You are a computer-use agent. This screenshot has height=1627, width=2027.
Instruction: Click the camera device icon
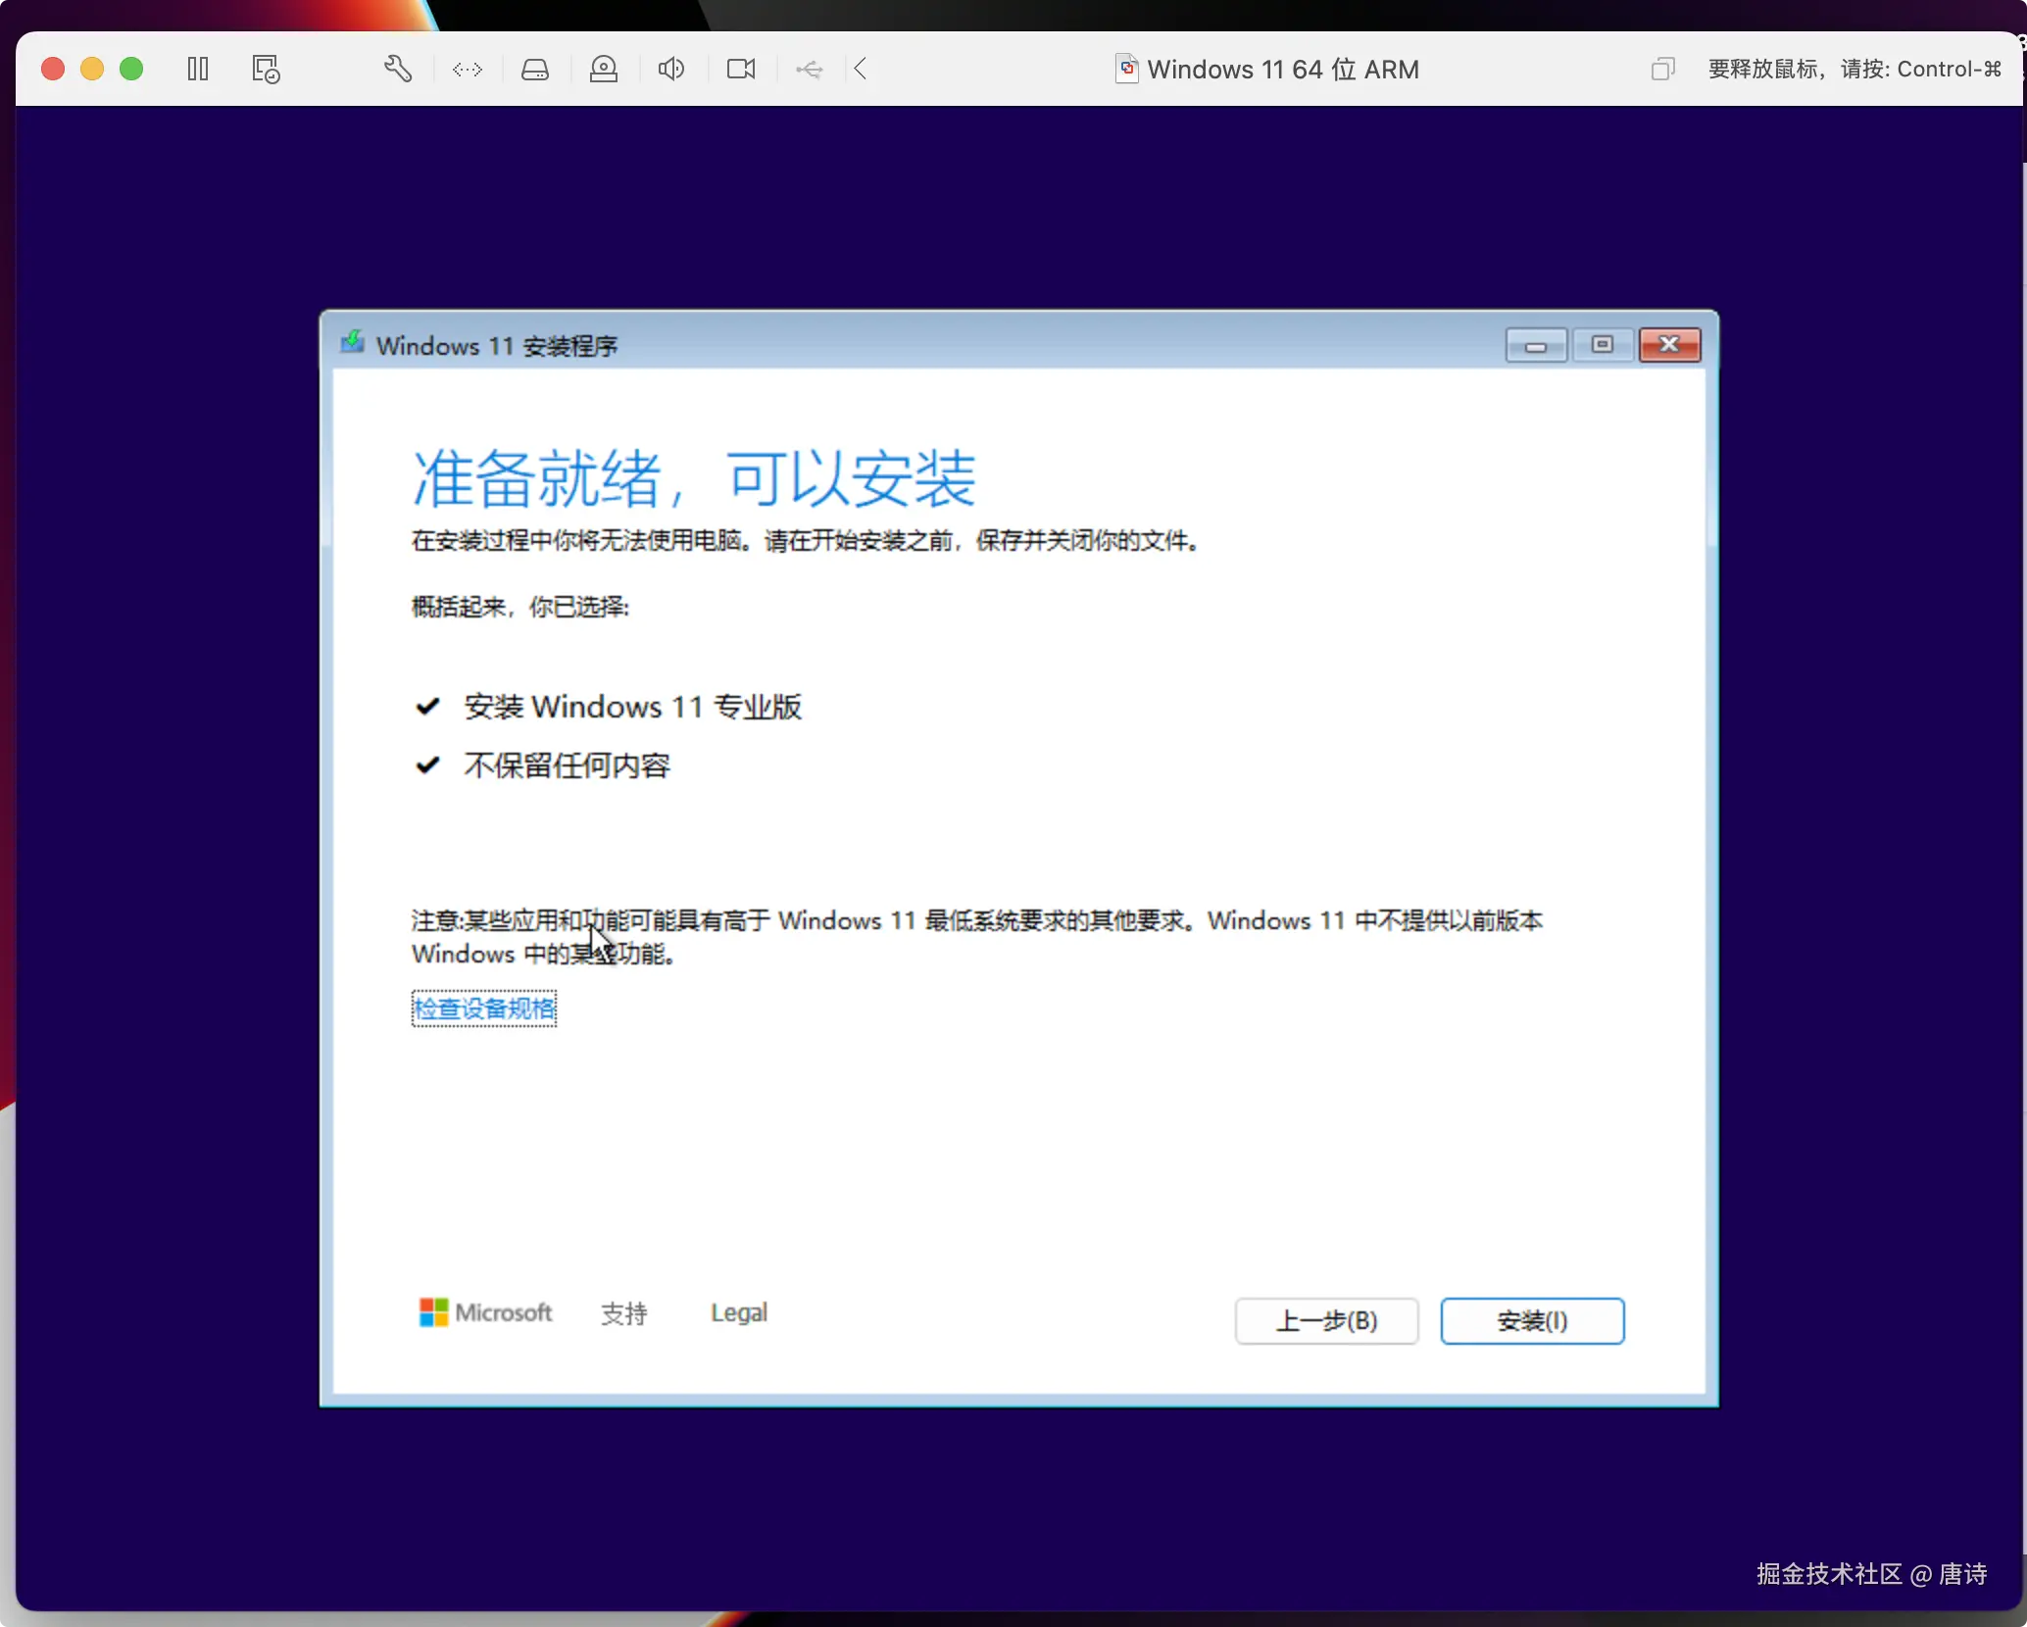point(741,69)
